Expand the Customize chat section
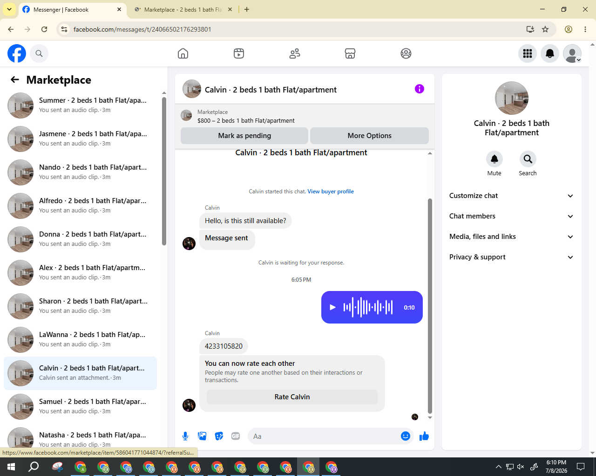 [512, 196]
